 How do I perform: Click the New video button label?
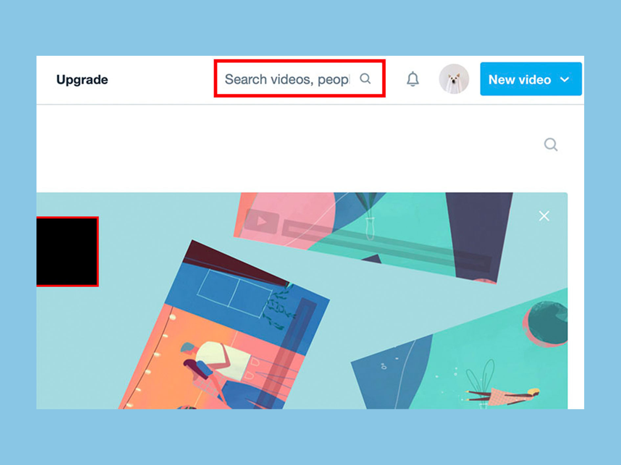(x=519, y=80)
